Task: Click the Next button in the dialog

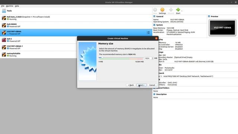Action: click(141, 85)
